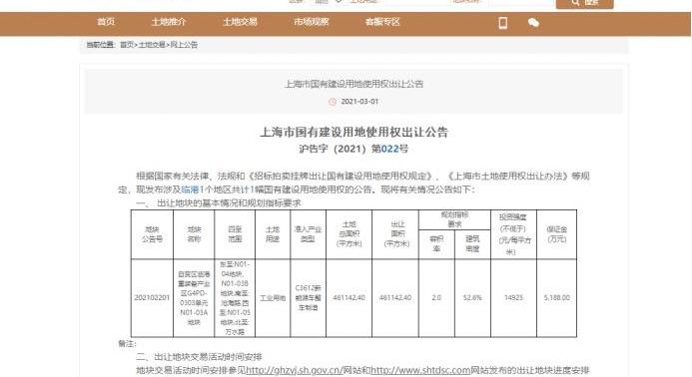692x377 pixels.
Task: Click the boundary cell starting 东至:N01-04地块
Action: [235, 297]
